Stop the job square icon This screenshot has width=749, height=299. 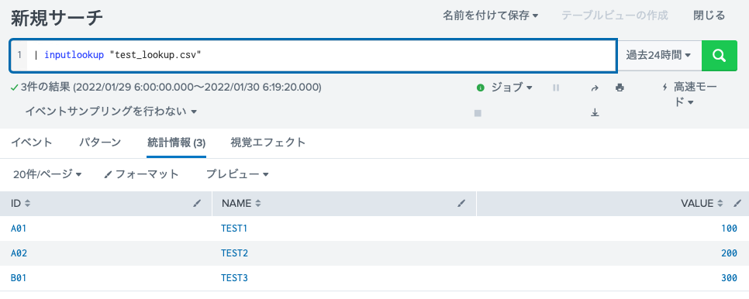click(x=477, y=113)
